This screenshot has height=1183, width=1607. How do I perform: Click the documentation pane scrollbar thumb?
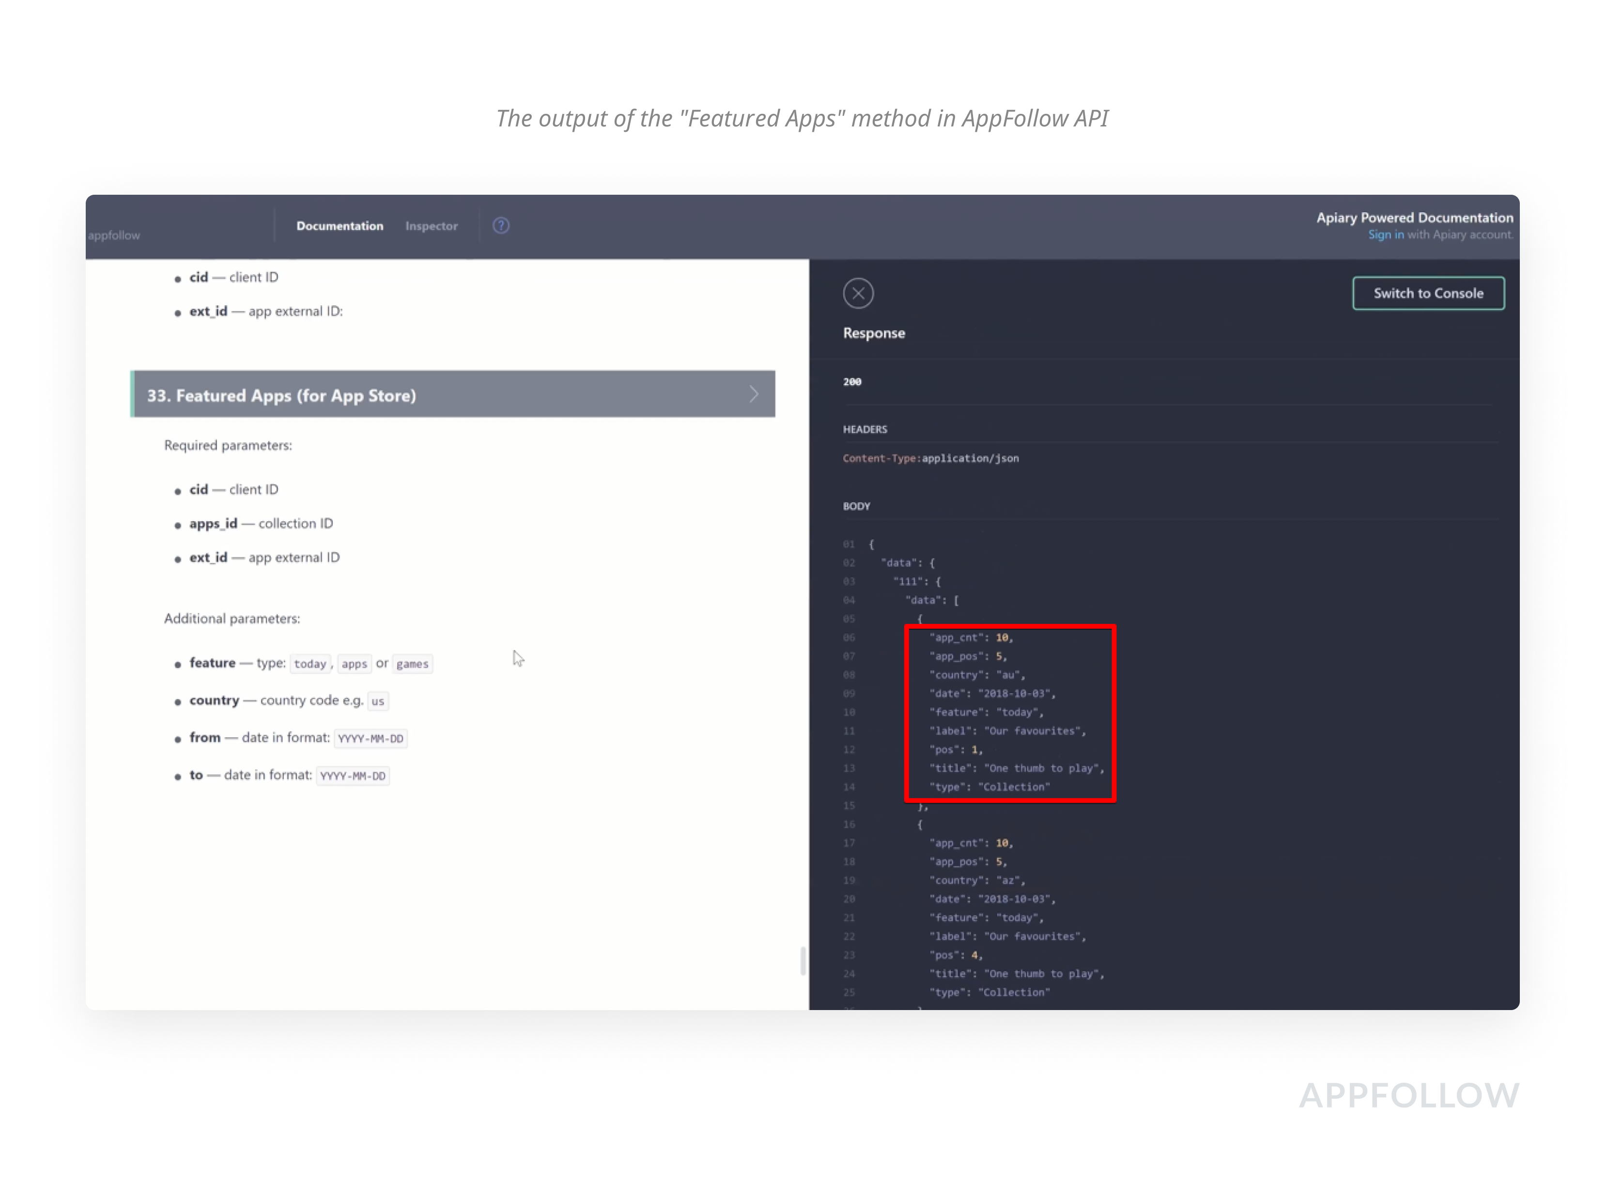tap(803, 960)
